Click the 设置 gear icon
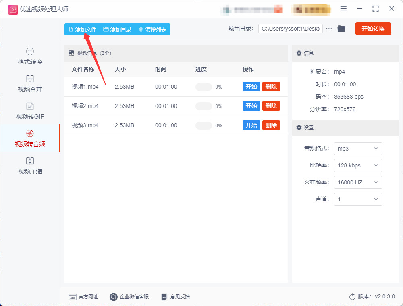This screenshot has height=306, width=403. (x=299, y=128)
